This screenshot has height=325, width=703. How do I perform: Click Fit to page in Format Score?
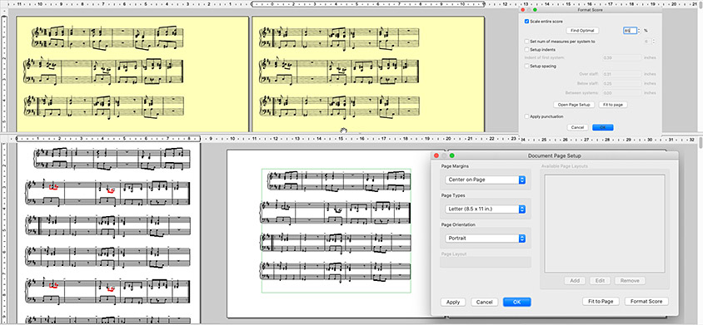pos(612,105)
